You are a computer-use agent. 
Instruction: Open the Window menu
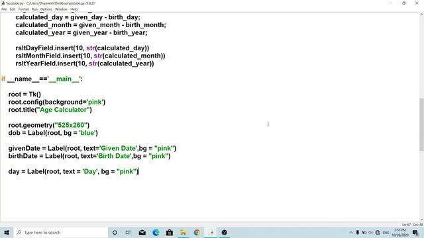tap(61, 9)
